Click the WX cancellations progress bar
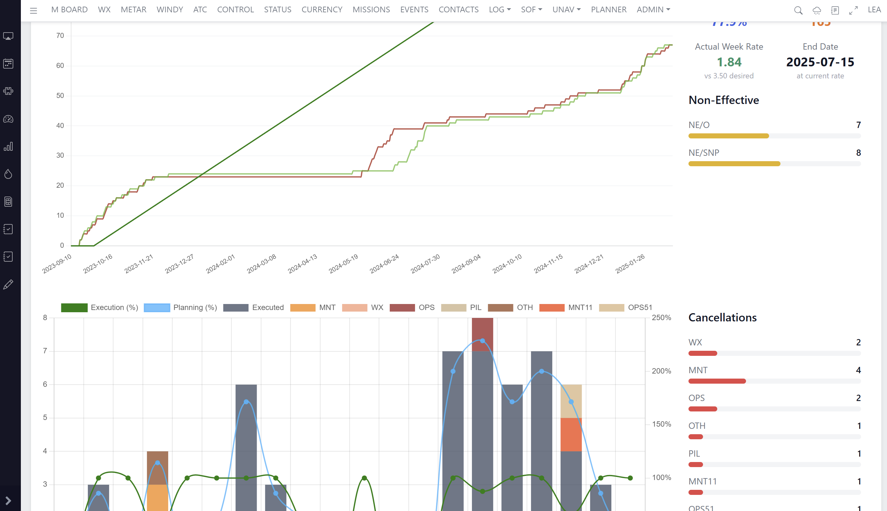 (775, 353)
